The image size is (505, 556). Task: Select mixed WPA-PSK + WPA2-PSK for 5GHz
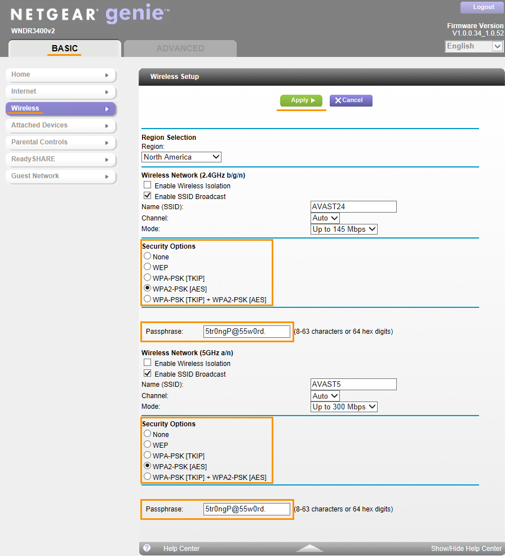[x=148, y=476]
